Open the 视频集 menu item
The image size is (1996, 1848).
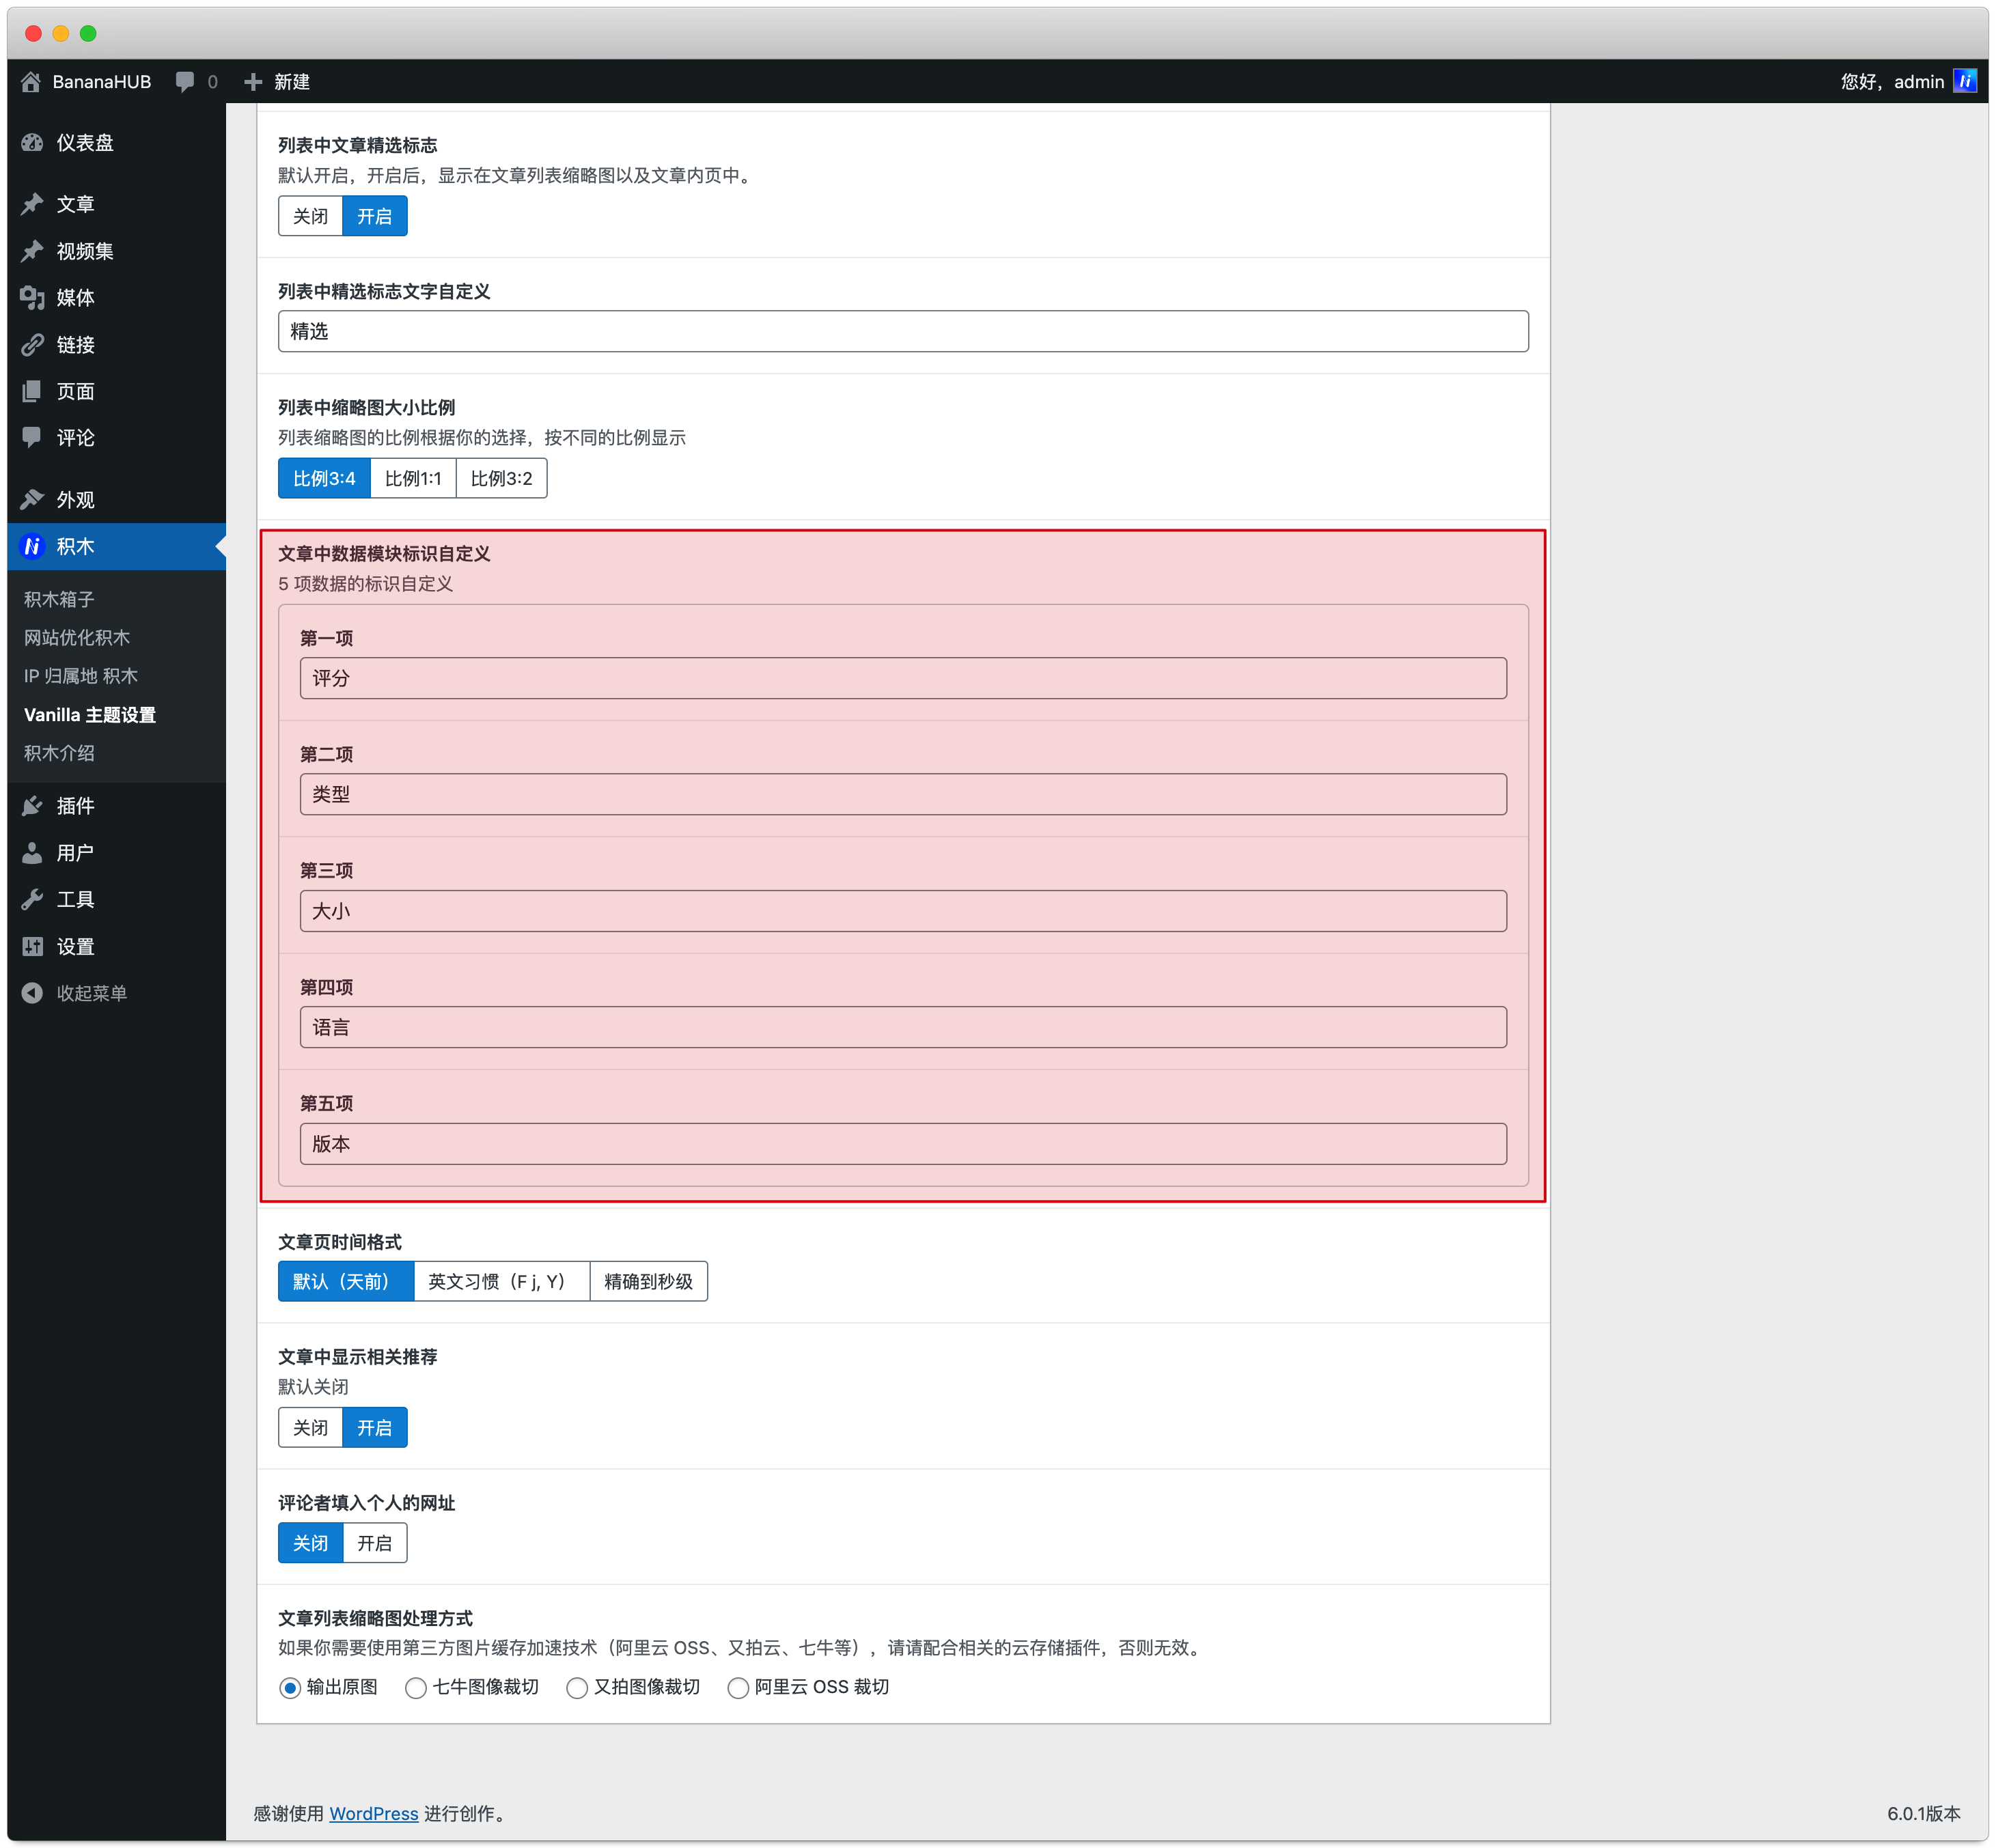coord(116,251)
